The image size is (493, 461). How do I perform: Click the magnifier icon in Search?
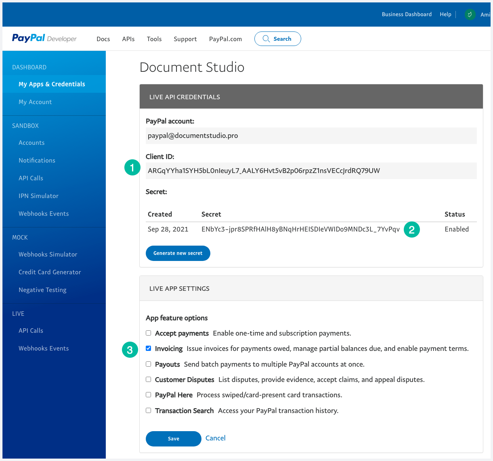266,39
